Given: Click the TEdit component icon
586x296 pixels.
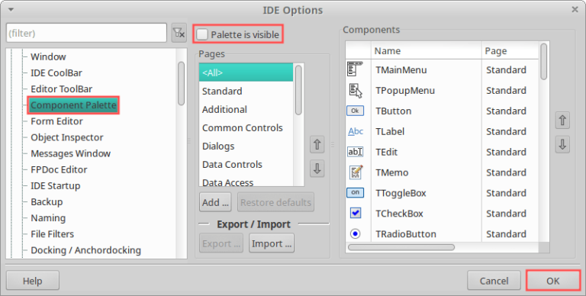Looking at the screenshot, I should pyautogui.click(x=355, y=152).
